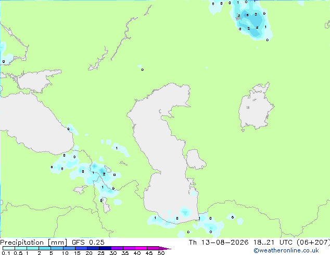The image size is (330, 255).
Task: Click the 0.1–0.5 mm legend color box
Action: [x=9, y=248]
